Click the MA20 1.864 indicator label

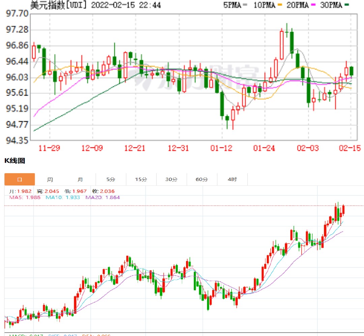click(x=102, y=197)
